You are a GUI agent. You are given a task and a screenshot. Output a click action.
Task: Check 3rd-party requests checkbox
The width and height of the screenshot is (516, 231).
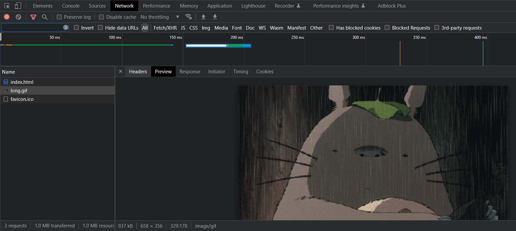[x=437, y=28]
